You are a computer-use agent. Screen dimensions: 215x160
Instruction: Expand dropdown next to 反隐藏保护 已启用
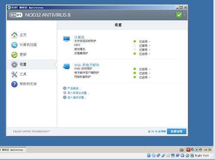pyautogui.click(x=150, y=54)
